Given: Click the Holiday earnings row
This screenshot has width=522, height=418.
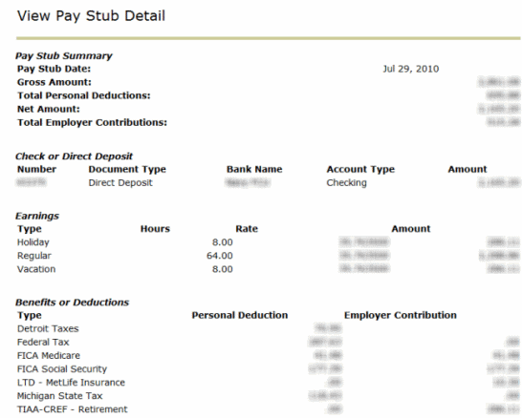Looking at the screenshot, I should click(268, 242).
